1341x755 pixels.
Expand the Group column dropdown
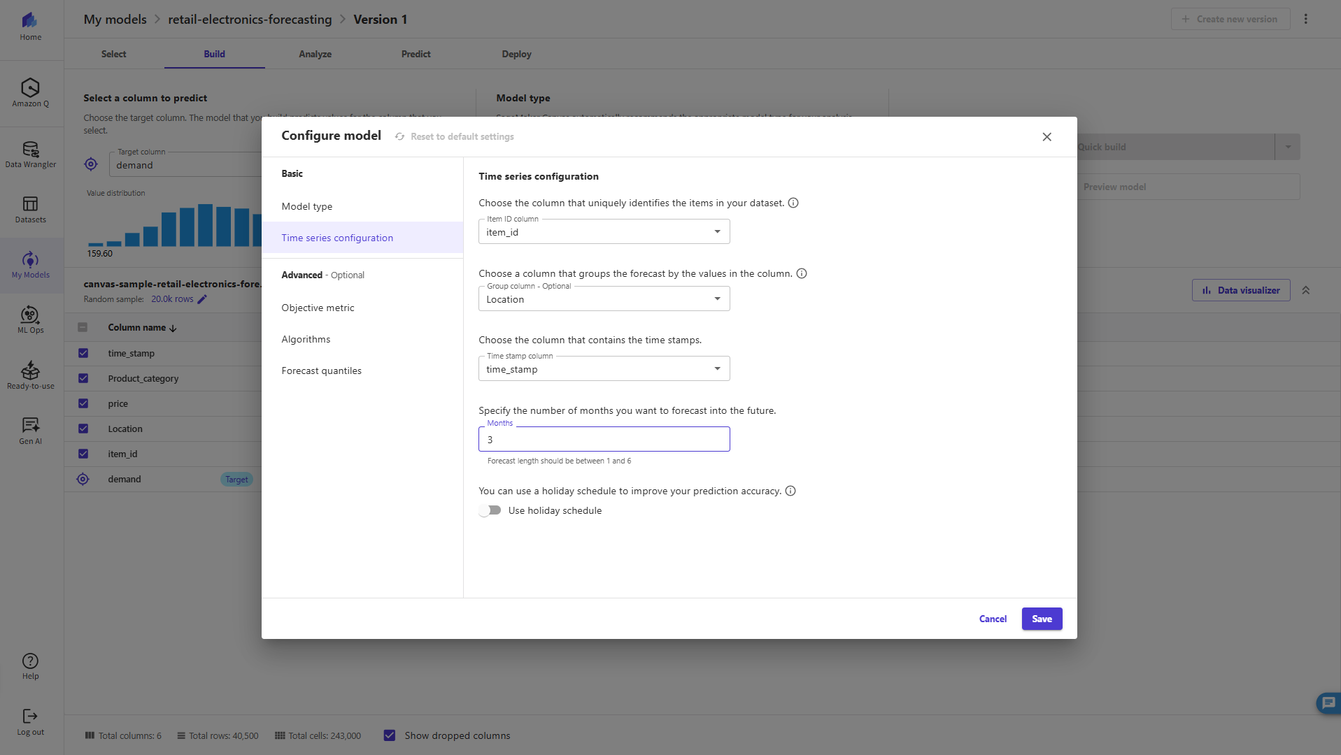604,299
